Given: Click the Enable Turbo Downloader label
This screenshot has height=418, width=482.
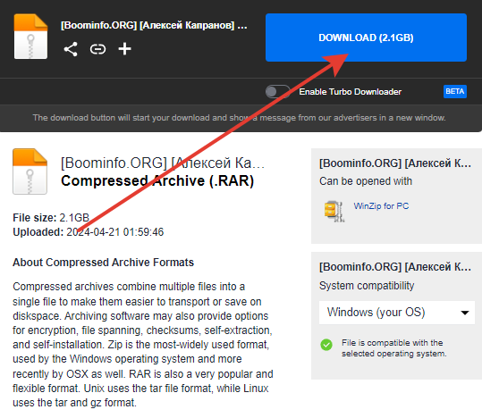Looking at the screenshot, I should tap(351, 92).
